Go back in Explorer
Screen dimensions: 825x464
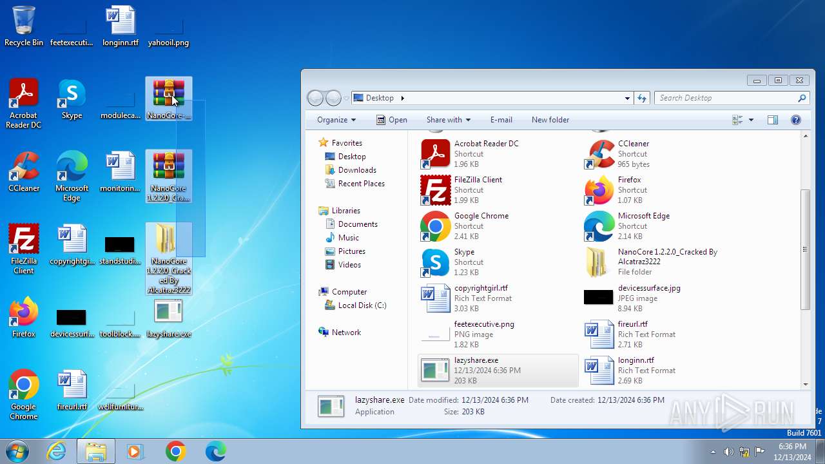click(x=315, y=98)
